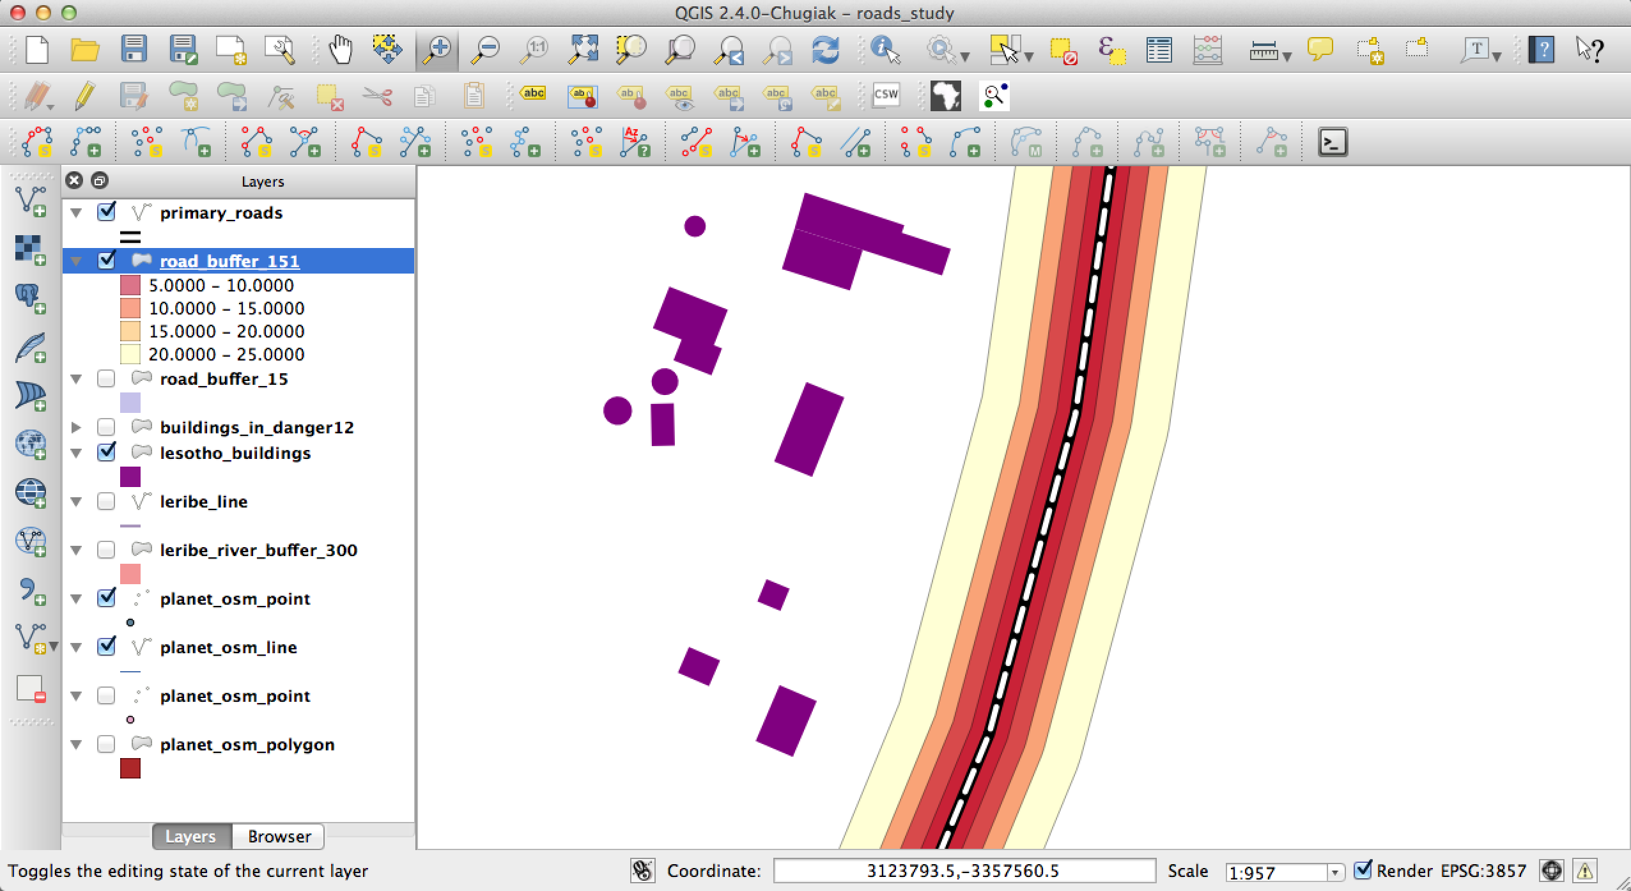Enable the road_buffer_15 layer checkbox

pos(106,378)
